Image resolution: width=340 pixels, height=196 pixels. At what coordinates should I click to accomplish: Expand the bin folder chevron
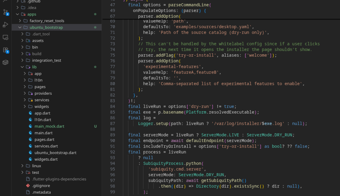[22, 47]
